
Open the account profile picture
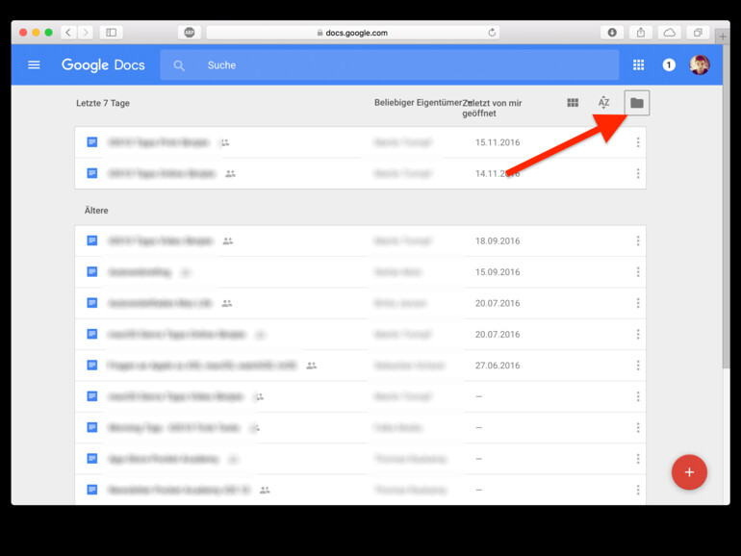tap(700, 65)
